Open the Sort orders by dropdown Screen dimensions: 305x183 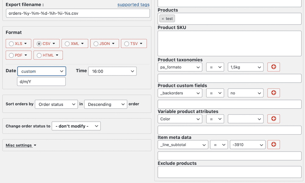[56, 104]
